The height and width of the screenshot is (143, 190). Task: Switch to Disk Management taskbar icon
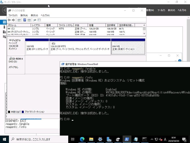pyautogui.click(x=118, y=139)
